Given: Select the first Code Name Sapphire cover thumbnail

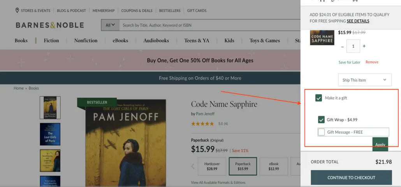Looking at the screenshot, I should click(50, 108).
